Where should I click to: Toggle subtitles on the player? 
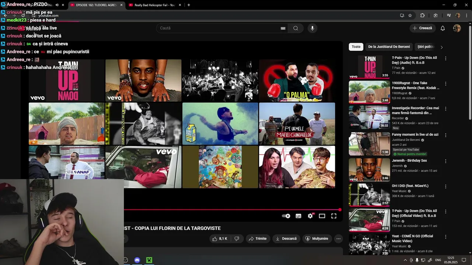point(298,216)
